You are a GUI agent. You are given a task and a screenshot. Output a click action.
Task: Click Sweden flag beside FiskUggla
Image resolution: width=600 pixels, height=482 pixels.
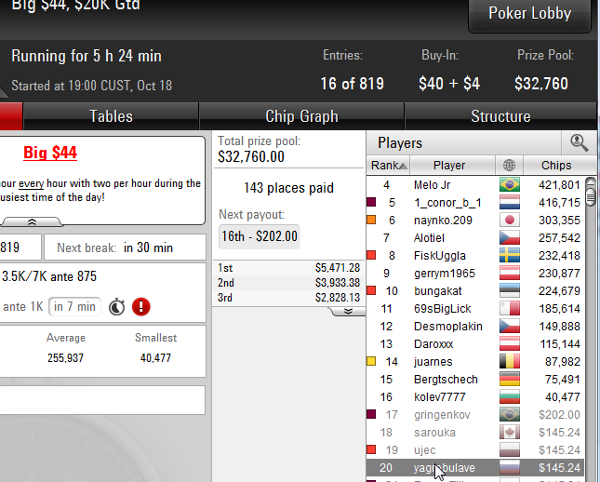(x=510, y=255)
